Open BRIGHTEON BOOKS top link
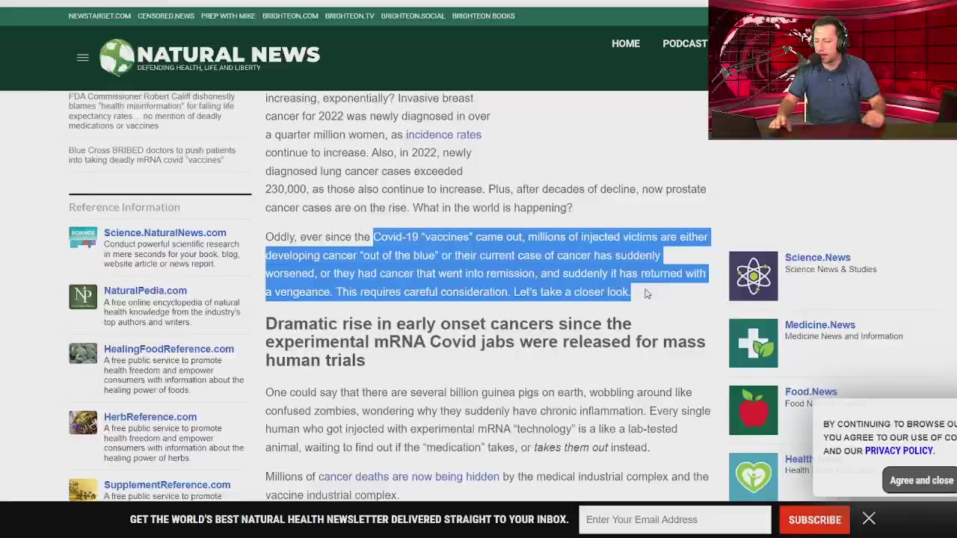The width and height of the screenshot is (957, 538). (483, 16)
